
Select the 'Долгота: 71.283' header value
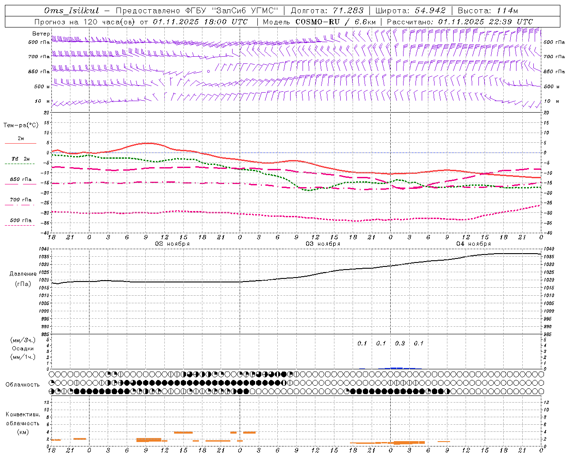(x=327, y=11)
